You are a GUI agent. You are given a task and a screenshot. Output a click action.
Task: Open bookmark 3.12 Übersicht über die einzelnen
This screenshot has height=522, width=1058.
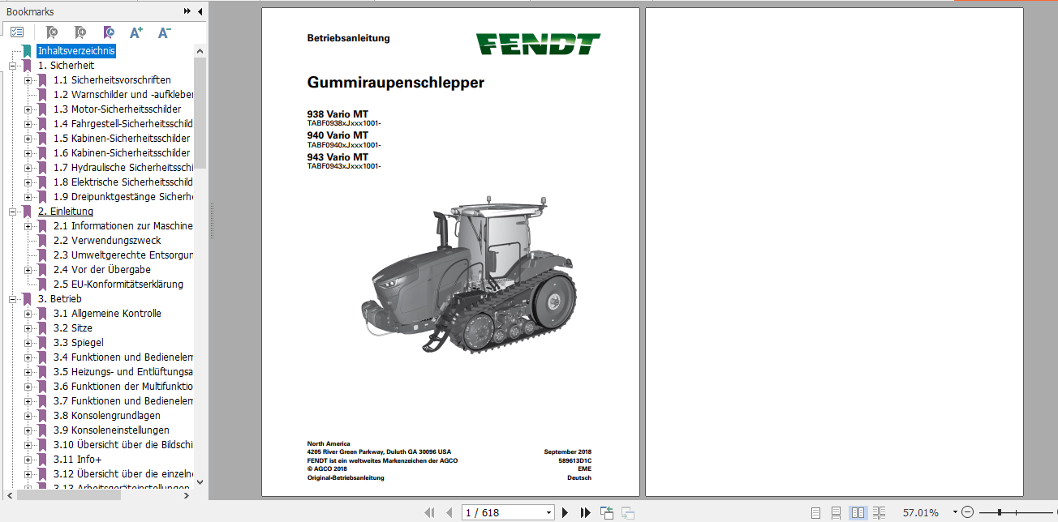[x=123, y=474]
